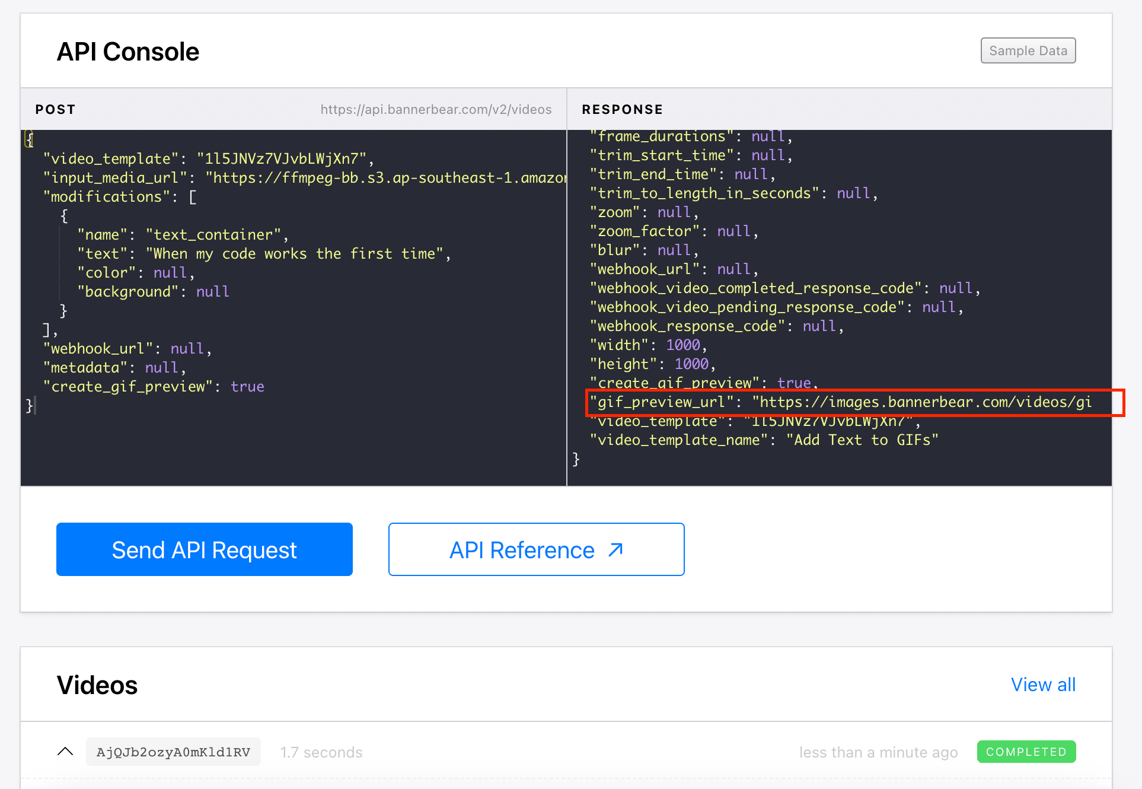Click the COMPLETED status badge
Screen dimensions: 1142x789
tap(1026, 752)
